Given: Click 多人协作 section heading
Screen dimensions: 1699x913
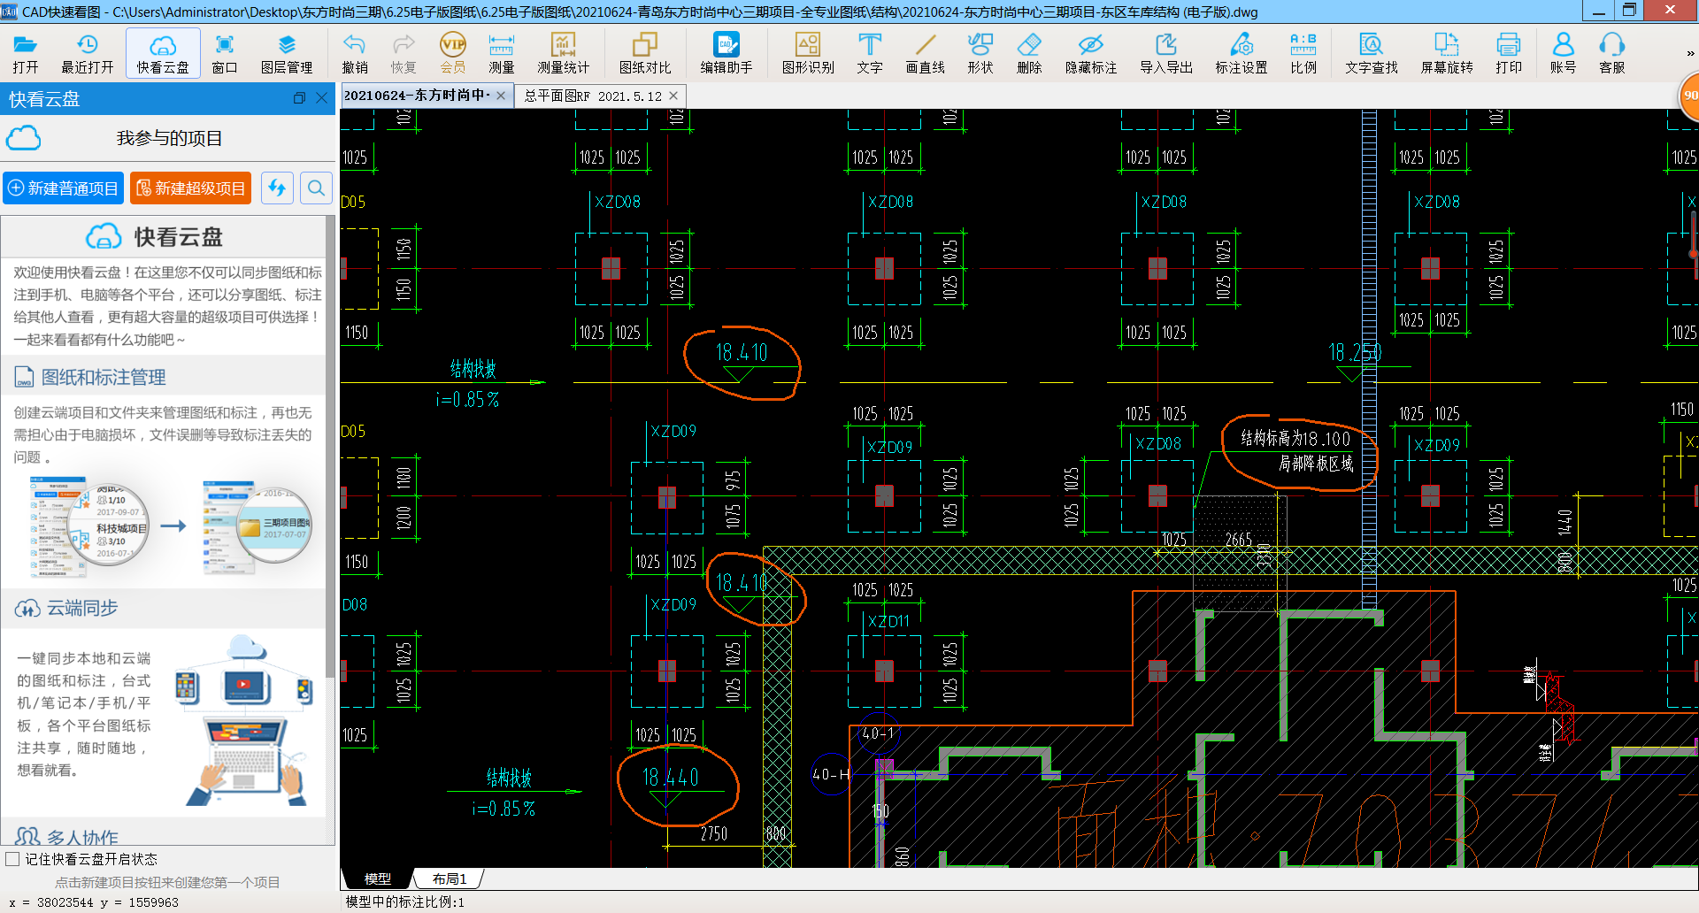Looking at the screenshot, I should (x=82, y=837).
